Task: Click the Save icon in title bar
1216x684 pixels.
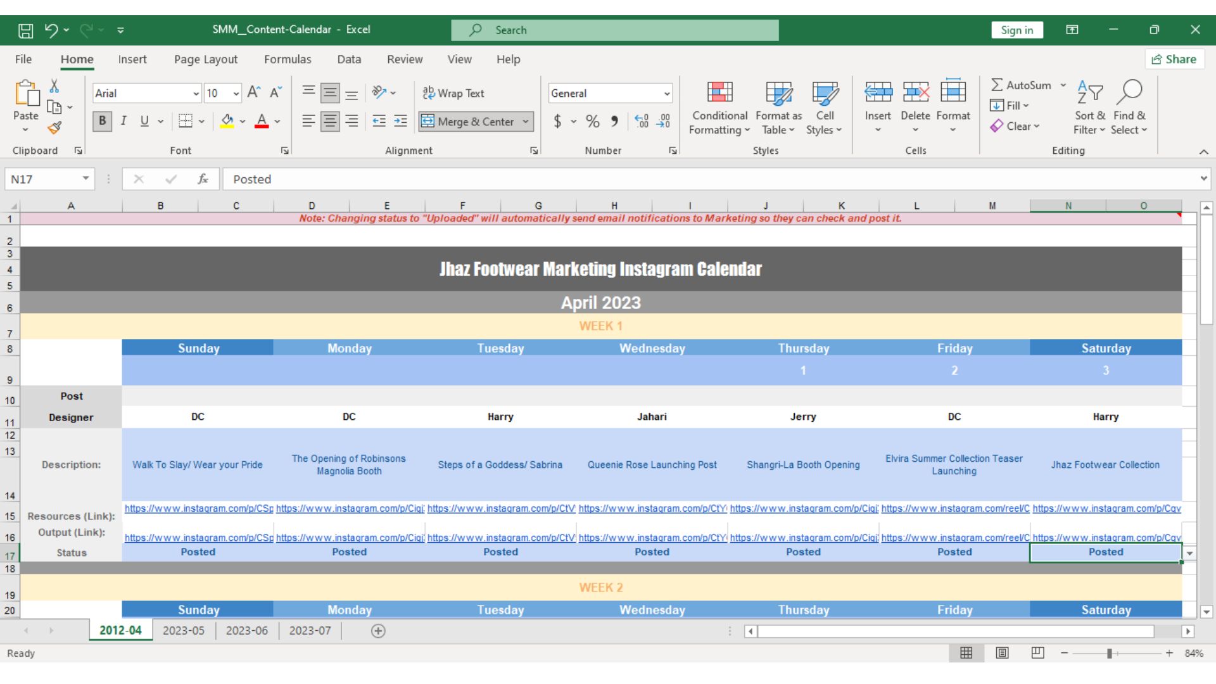Action: pyautogui.click(x=25, y=30)
